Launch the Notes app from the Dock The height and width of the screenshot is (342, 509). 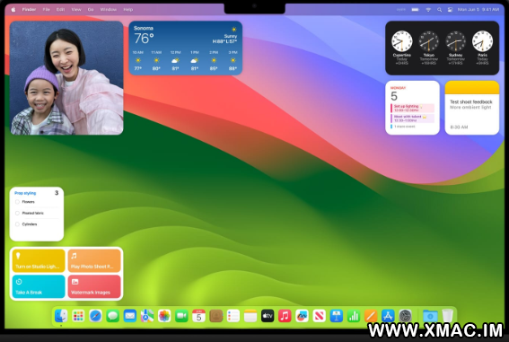tap(250, 316)
